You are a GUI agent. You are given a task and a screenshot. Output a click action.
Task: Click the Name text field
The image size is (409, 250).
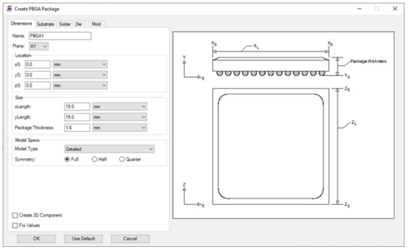pos(60,36)
